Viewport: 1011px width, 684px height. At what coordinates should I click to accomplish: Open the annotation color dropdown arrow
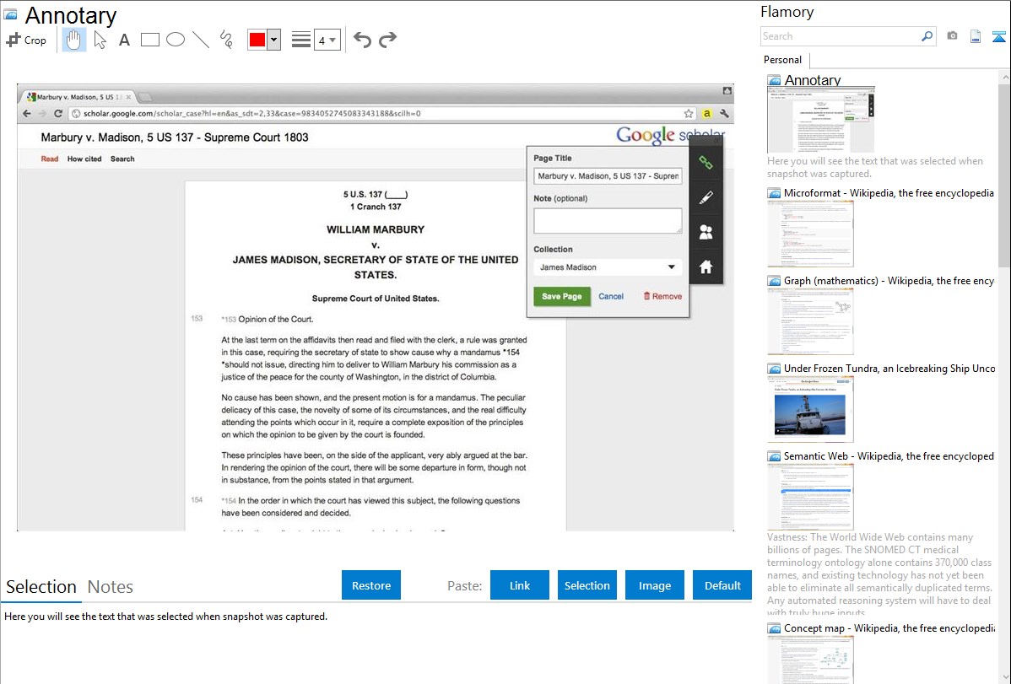tap(274, 40)
